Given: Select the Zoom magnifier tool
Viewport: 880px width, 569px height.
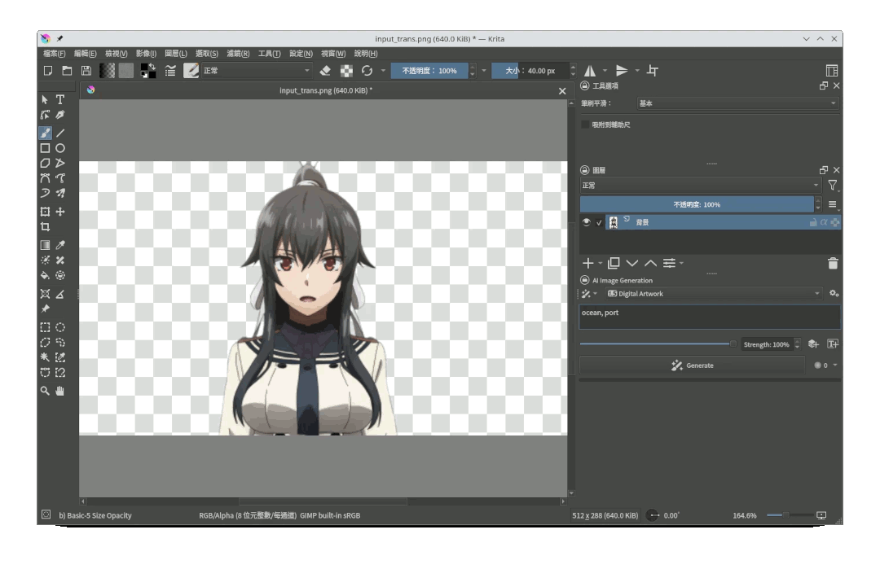Looking at the screenshot, I should tap(45, 391).
